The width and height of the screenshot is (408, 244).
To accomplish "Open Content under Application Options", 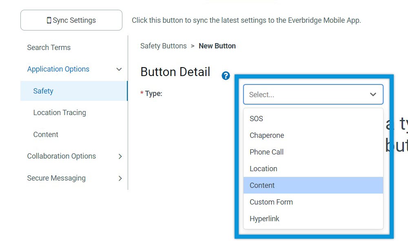I will click(46, 135).
